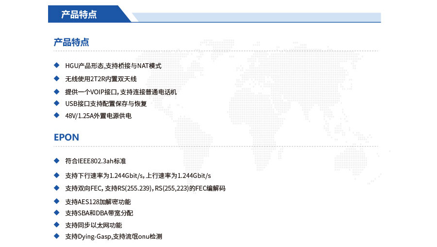The image size is (437, 247).
Task: Click the diamond bullet before 无线使用2T2R内置双天线
Action: 56,78
